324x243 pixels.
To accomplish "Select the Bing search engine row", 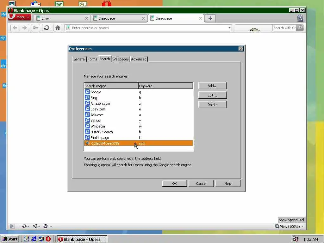I will pos(139,97).
